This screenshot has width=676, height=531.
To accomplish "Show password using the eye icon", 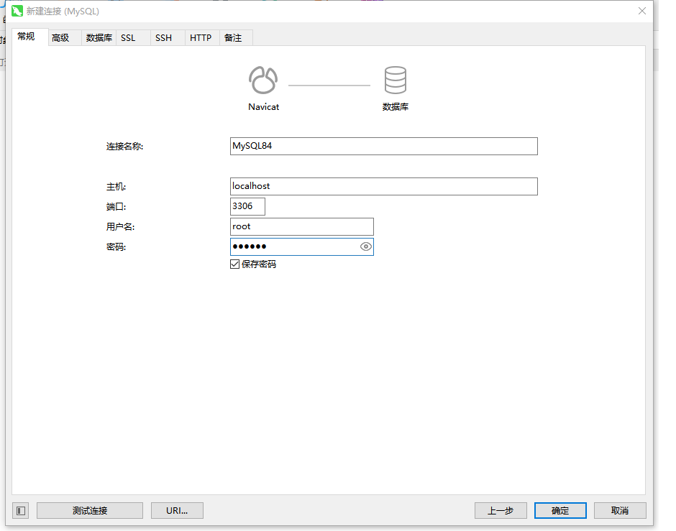I will 365,246.
